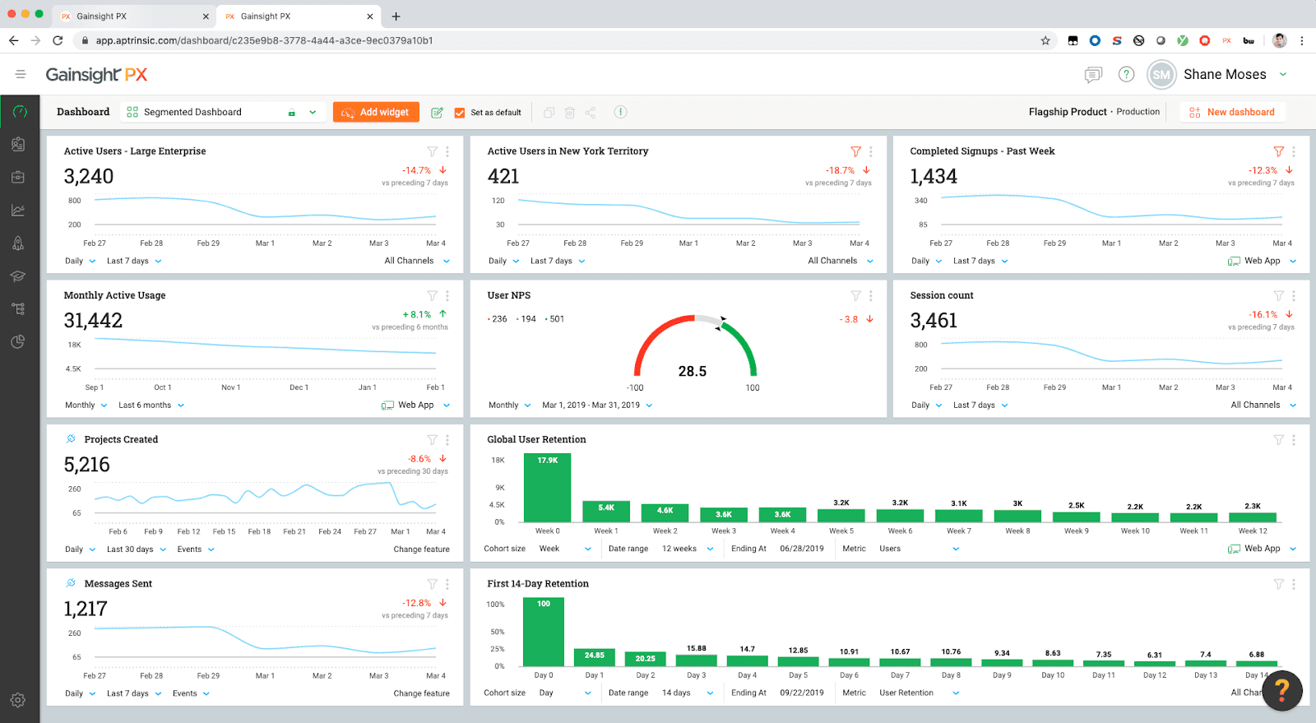Uncheck the Set as default checkbox

(460, 113)
